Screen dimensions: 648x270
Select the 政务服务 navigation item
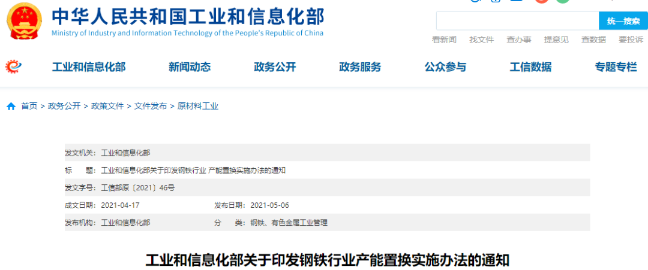(x=360, y=67)
